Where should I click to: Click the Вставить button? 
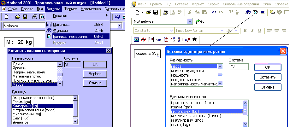(x=268, y=77)
